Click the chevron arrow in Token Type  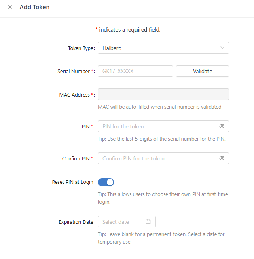point(222,48)
